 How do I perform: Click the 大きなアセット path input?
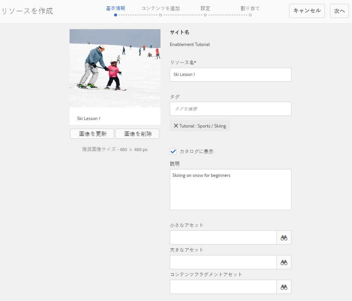pos(223,262)
